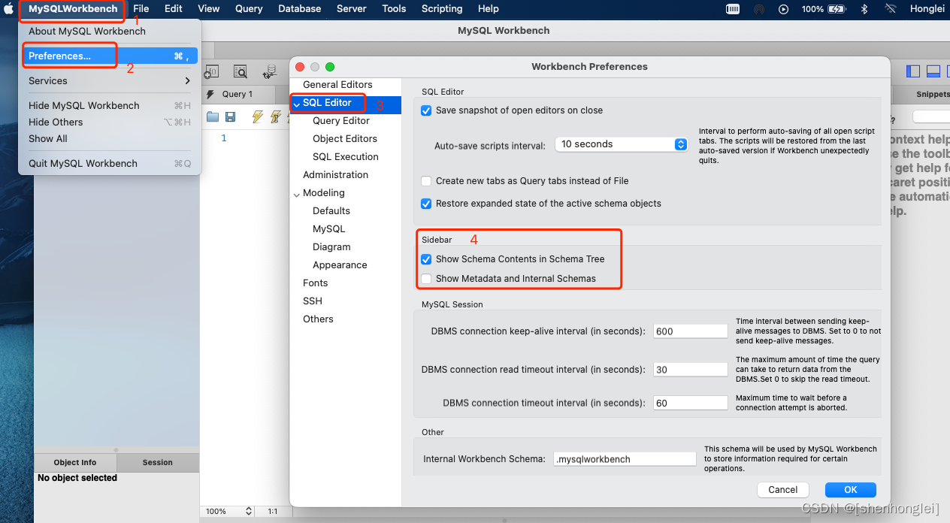This screenshot has width=950, height=523.
Task: Select Quit MySQL Workbench menu item
Action: click(x=110, y=164)
